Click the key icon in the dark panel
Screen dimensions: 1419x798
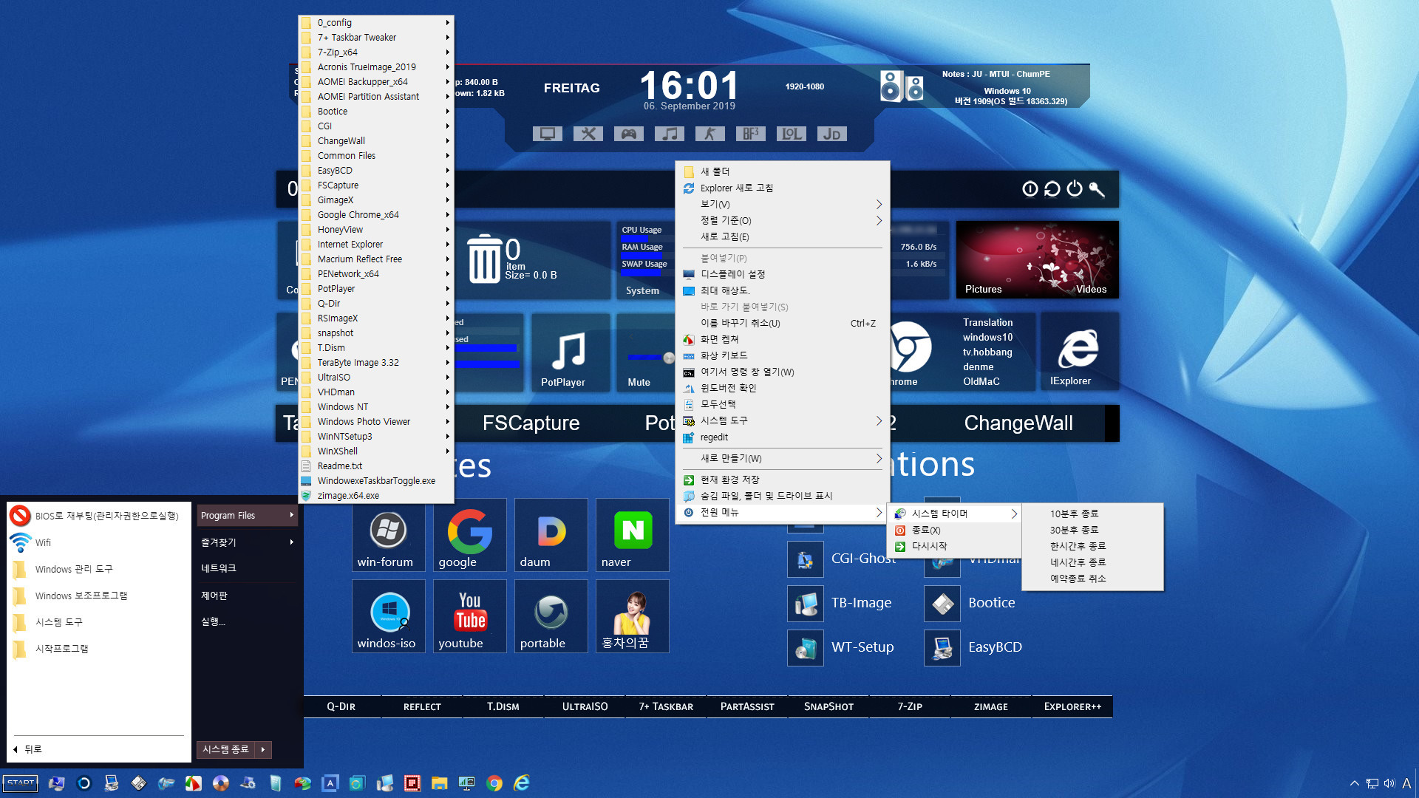coord(1097,189)
